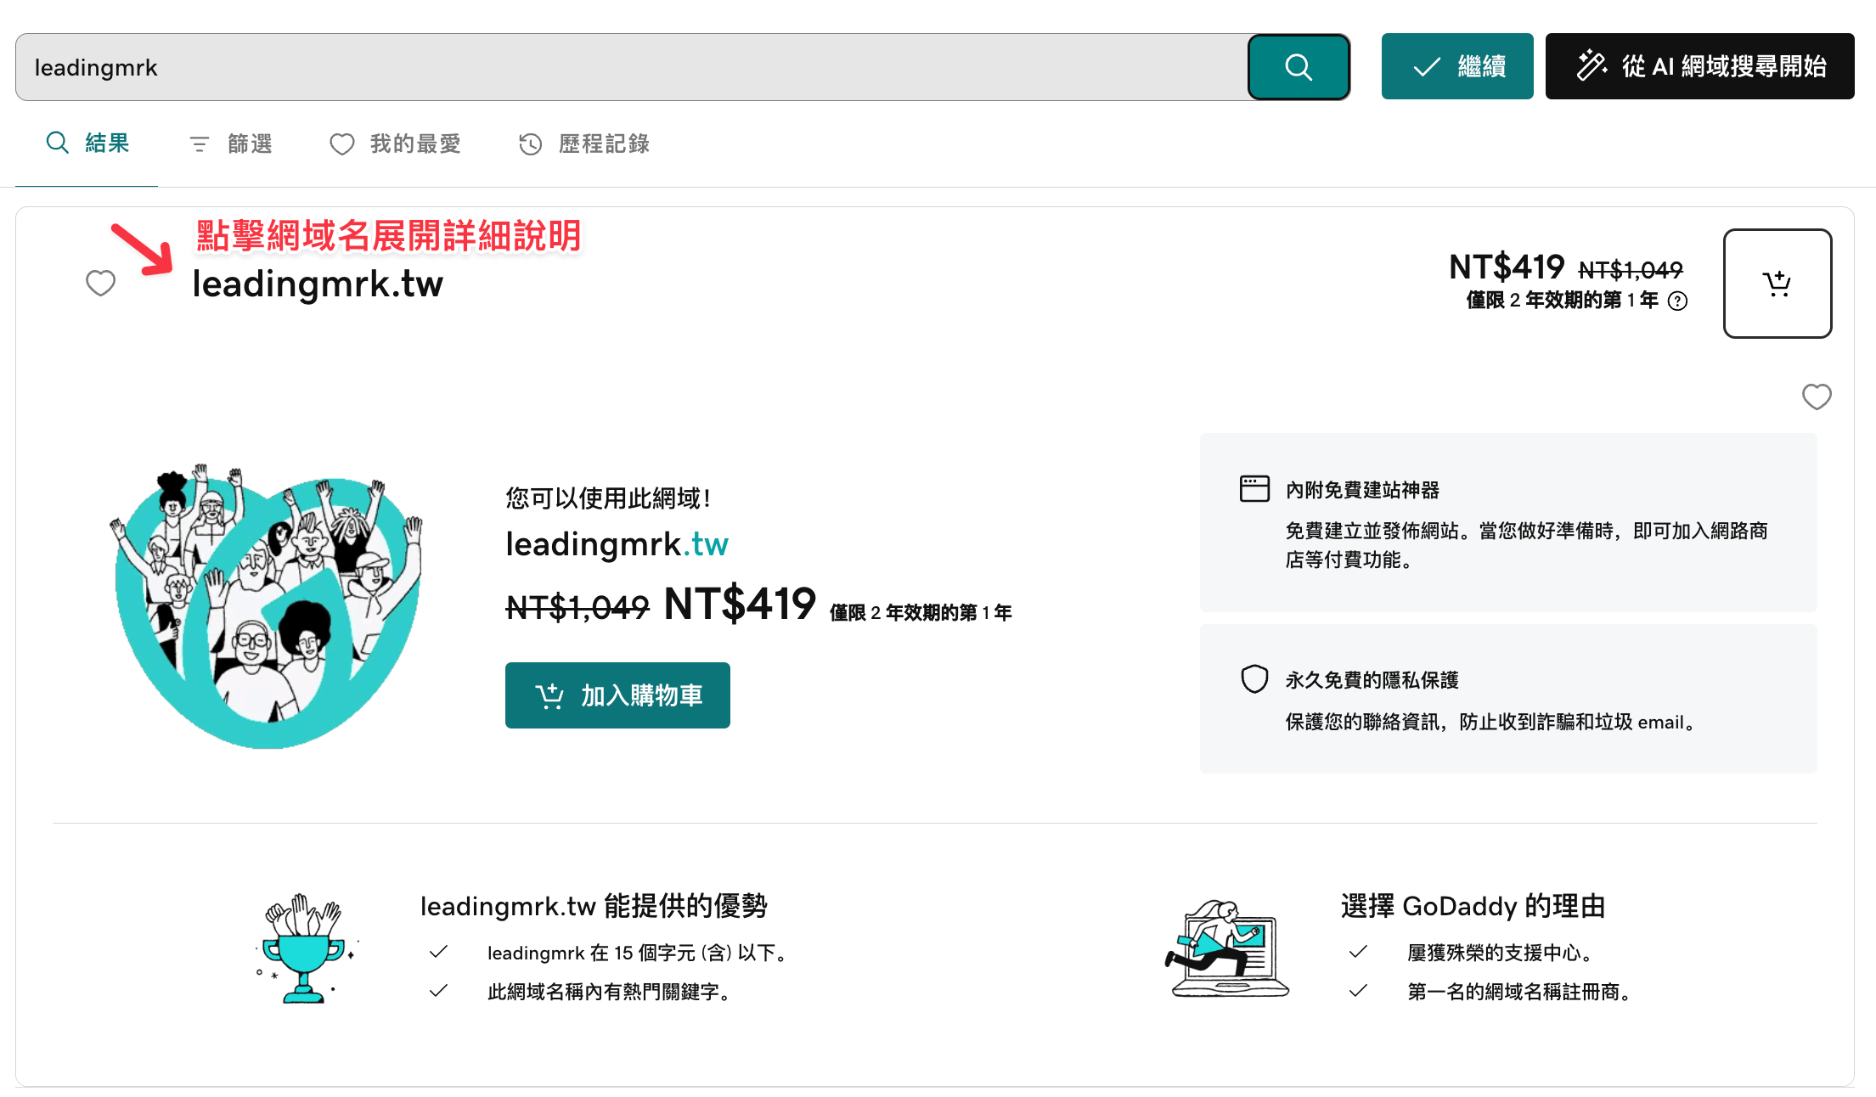This screenshot has width=1876, height=1097.
Task: Switch to the 結果 tab
Action: (87, 143)
